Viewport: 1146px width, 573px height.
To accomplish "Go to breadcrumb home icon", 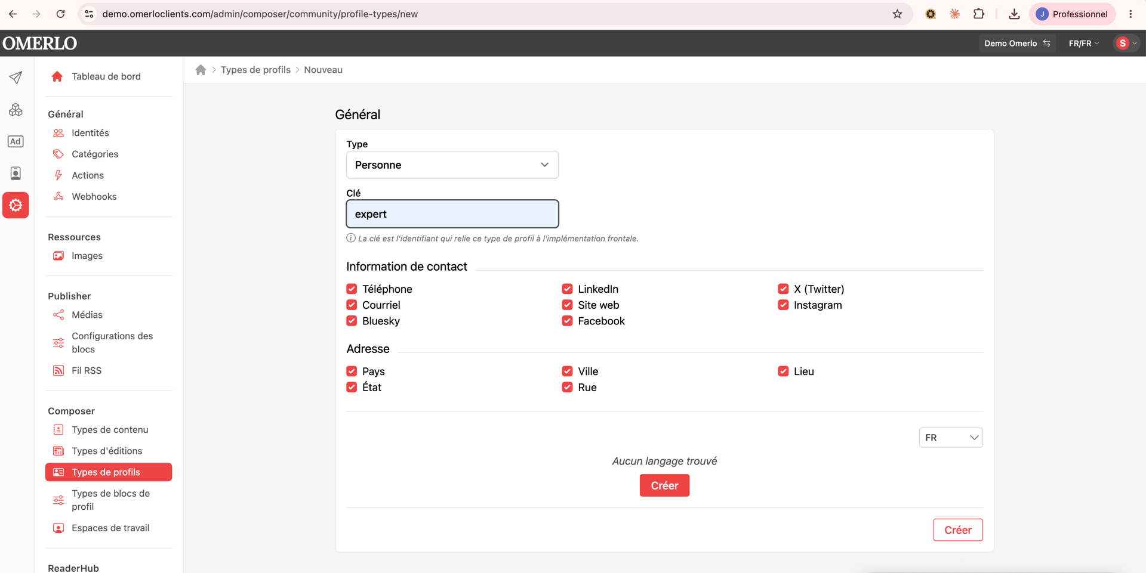I will pos(201,70).
